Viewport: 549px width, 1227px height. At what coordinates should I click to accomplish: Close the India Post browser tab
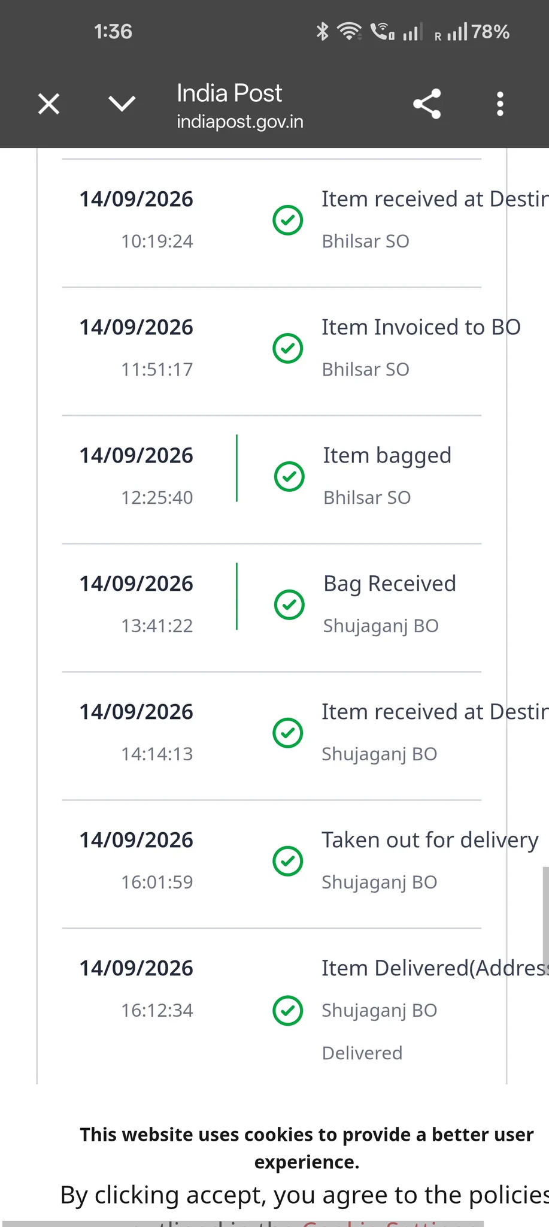tap(48, 104)
